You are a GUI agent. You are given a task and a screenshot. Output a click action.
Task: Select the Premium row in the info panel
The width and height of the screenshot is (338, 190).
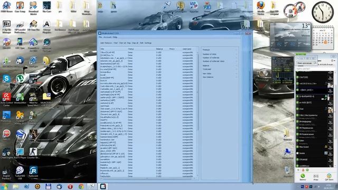[220, 50]
